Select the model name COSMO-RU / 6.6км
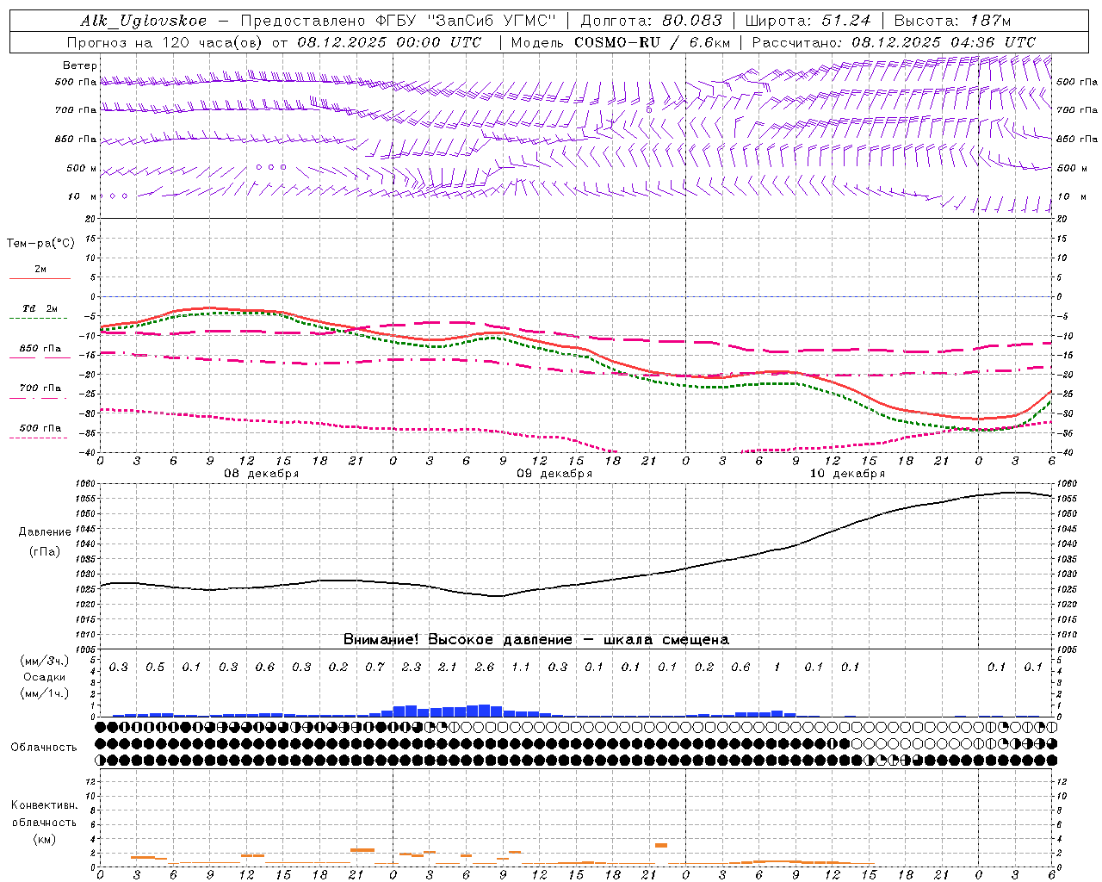The image size is (1102, 882). pyautogui.click(x=653, y=42)
